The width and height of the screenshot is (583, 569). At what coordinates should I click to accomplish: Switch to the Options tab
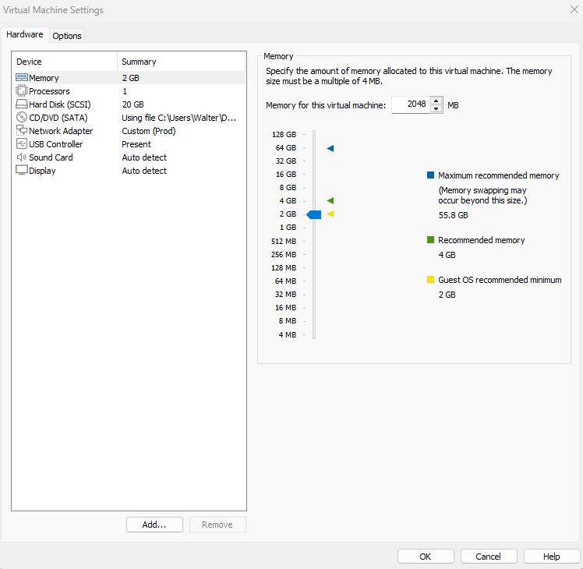[x=67, y=36]
